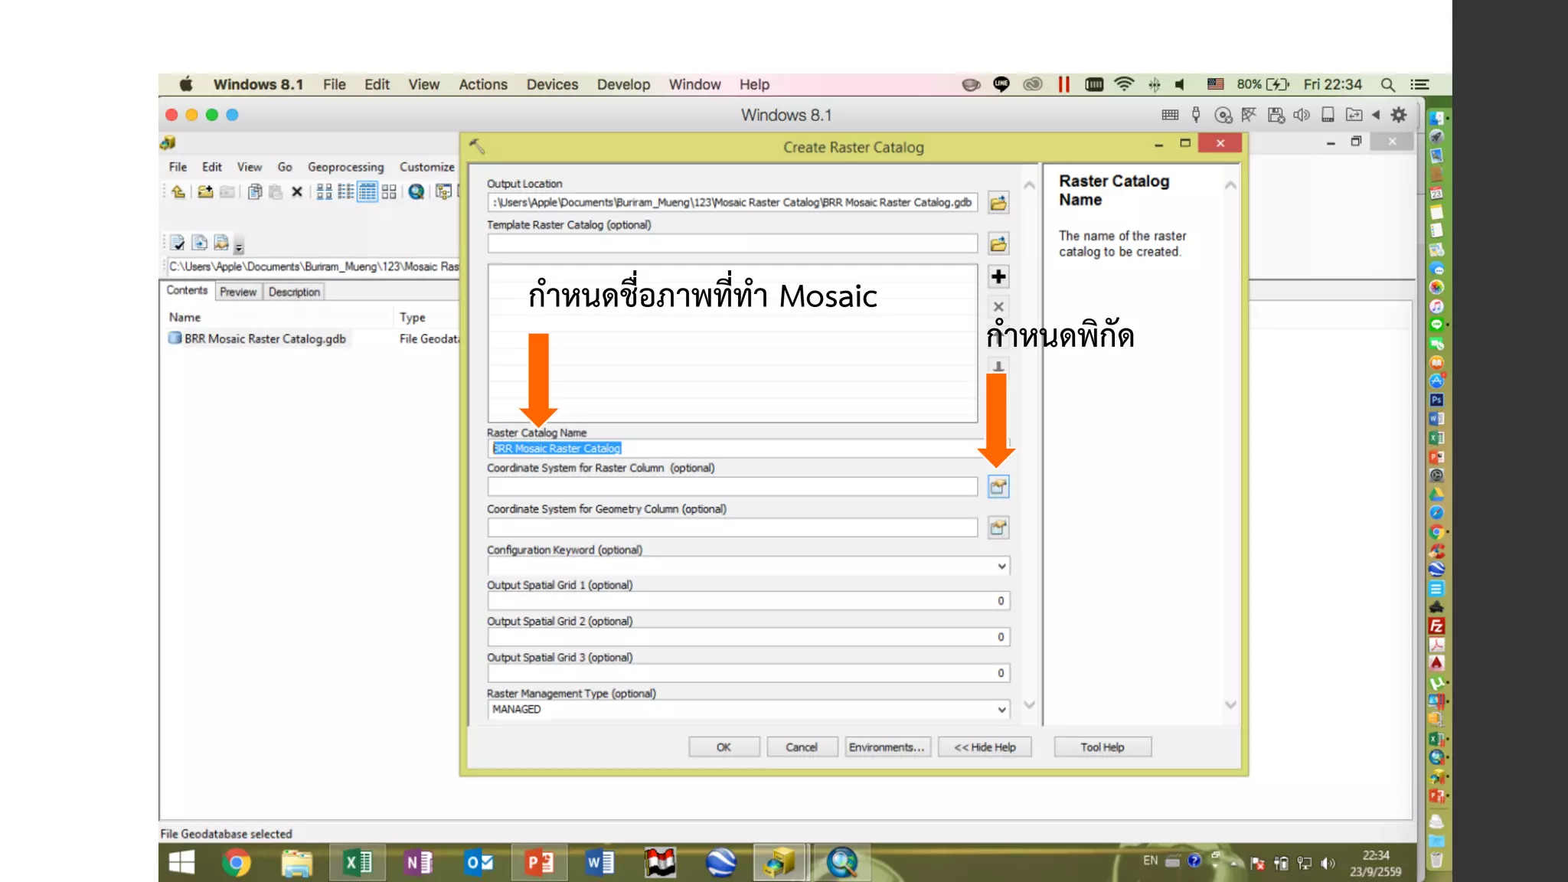Switch to the Preview tab

237,292
